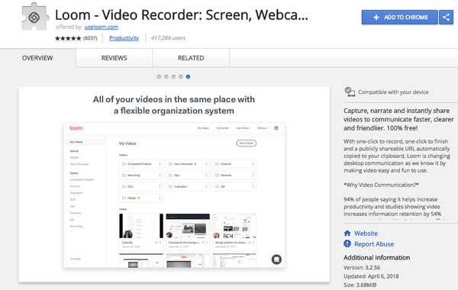This screenshot has width=458, height=290.
Task: Click the share icon beside Add to Chrome
Action: point(446,18)
